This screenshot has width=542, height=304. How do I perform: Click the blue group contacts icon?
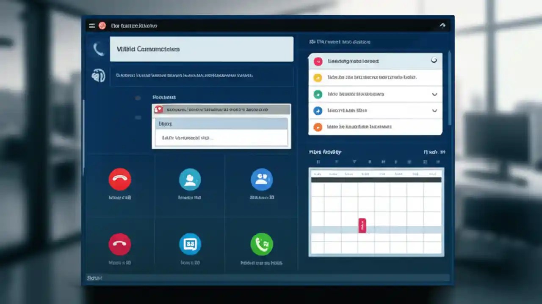click(x=262, y=179)
